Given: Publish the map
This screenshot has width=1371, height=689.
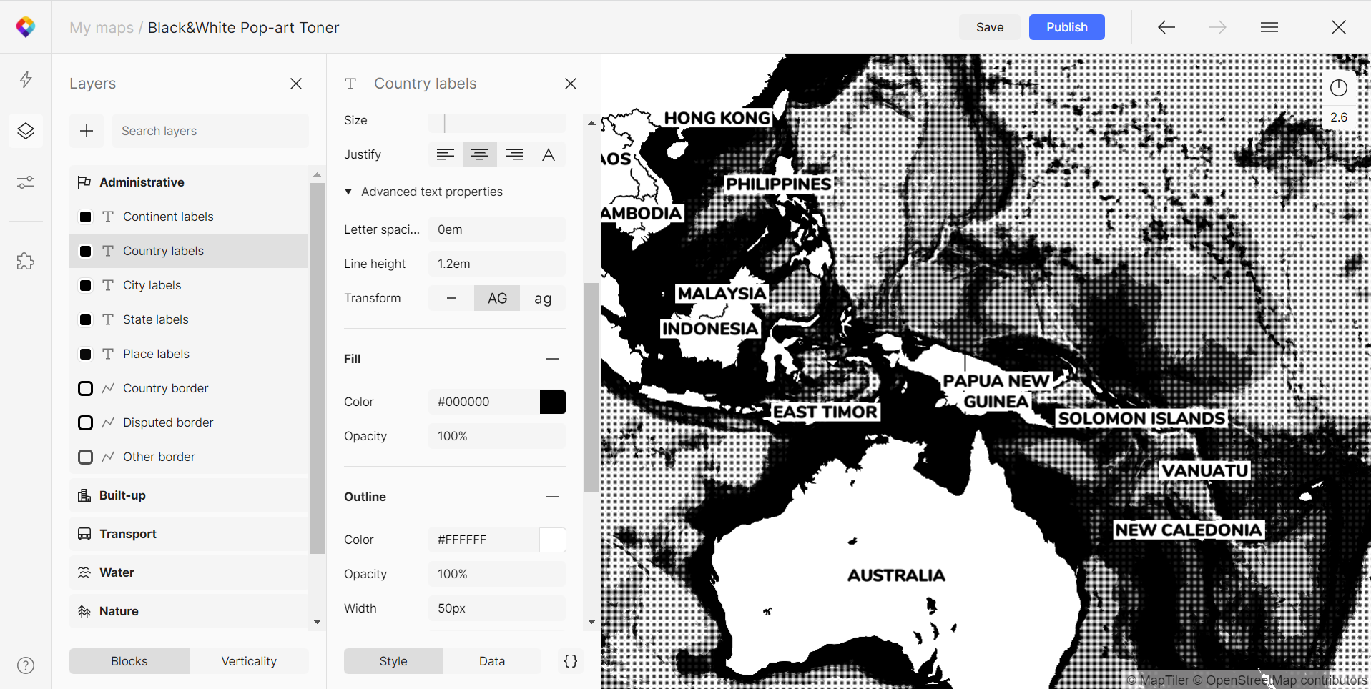Looking at the screenshot, I should click(1066, 27).
